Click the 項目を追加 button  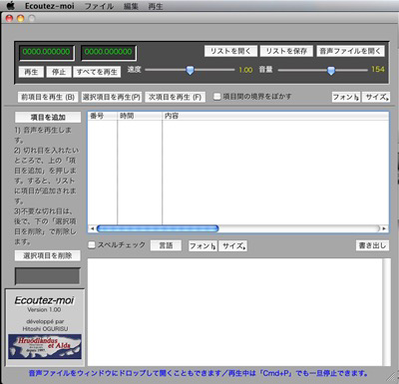[48, 117]
